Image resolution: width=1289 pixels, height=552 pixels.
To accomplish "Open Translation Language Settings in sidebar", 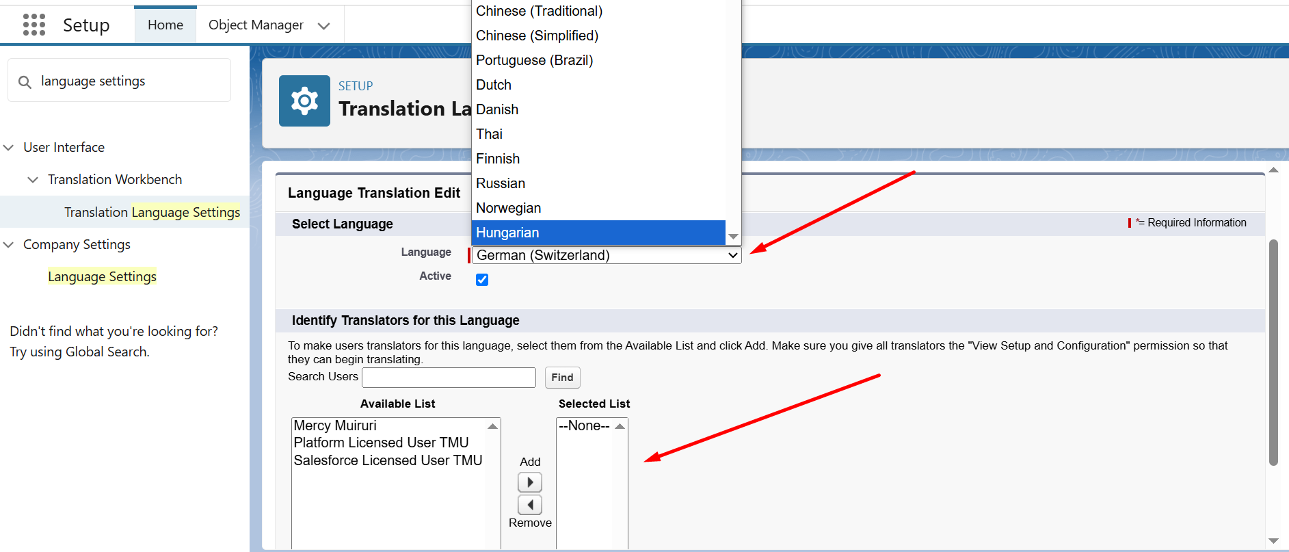I will click(152, 212).
